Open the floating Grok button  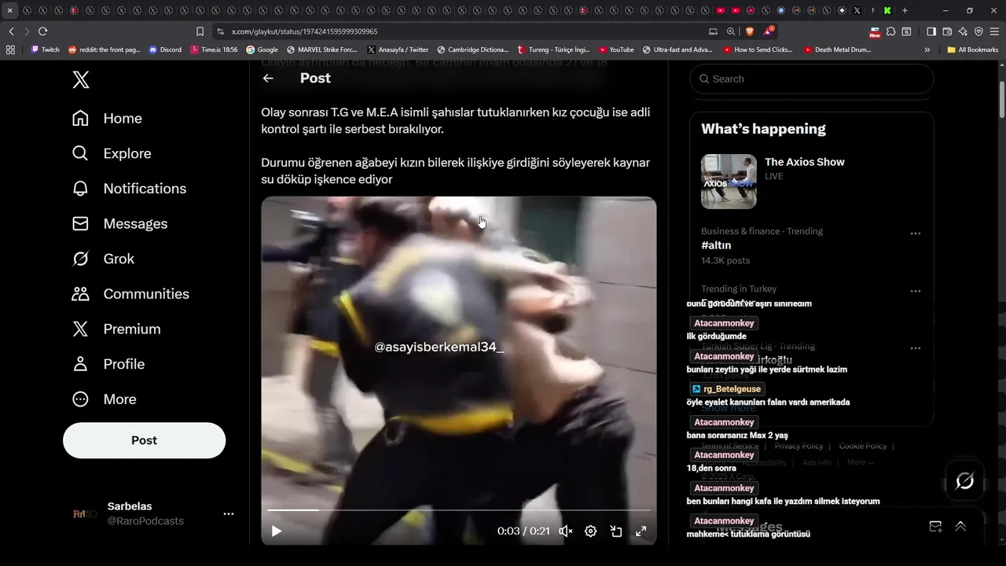pyautogui.click(x=964, y=481)
